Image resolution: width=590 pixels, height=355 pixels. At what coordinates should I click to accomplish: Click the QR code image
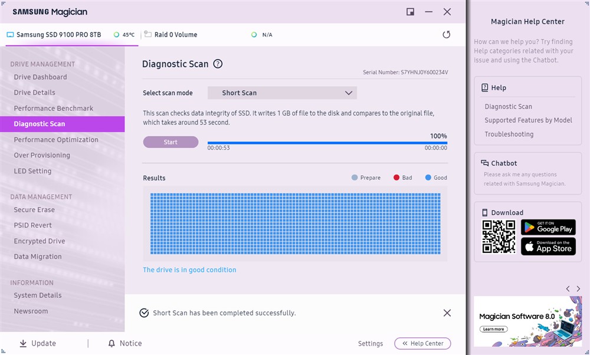tap(499, 236)
